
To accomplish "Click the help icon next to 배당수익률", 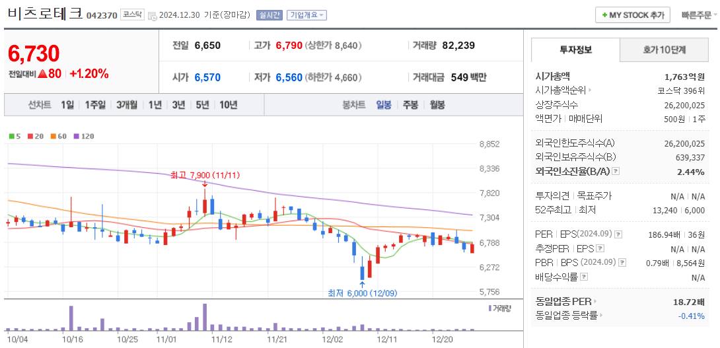I will [x=583, y=277].
